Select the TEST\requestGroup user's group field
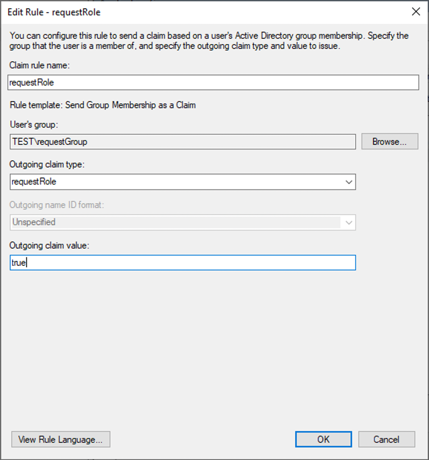 [183, 142]
